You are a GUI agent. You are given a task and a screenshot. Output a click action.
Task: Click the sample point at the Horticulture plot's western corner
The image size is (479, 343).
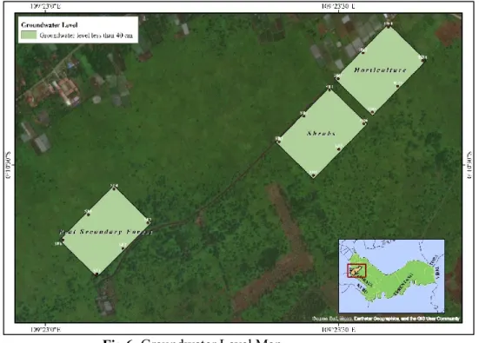pyautogui.click(x=338, y=78)
